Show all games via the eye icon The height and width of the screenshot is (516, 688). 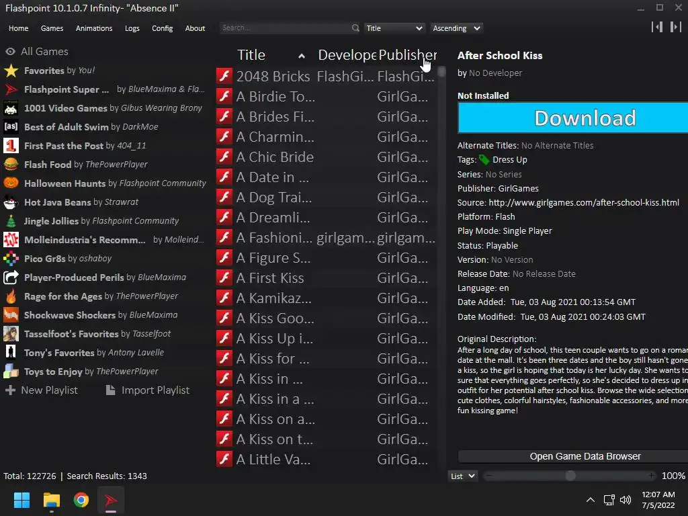[10, 51]
